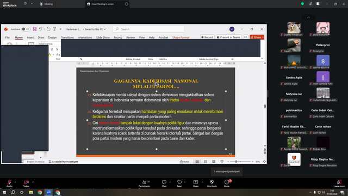348x196 pixels.
Task: Click the PowerPoint Search box
Action: tap(148, 29)
